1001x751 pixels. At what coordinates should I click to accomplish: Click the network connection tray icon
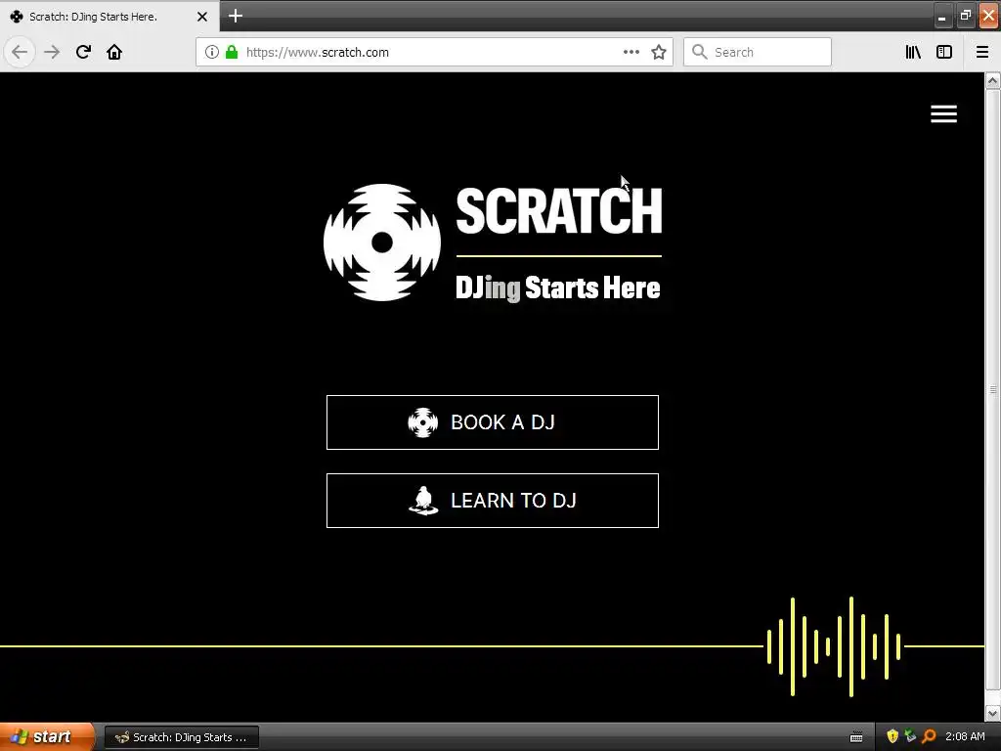coord(910,736)
